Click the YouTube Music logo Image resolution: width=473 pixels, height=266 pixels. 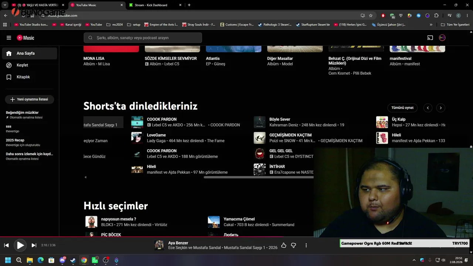(25, 38)
